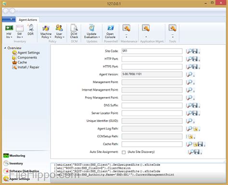This screenshot has width=228, height=185.
Task: Save the Cache Path value
Action: click(x=200, y=144)
